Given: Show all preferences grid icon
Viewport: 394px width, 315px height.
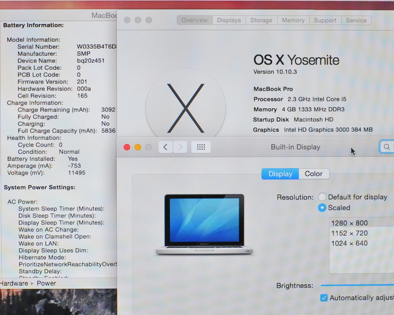Looking at the screenshot, I should tap(201, 147).
